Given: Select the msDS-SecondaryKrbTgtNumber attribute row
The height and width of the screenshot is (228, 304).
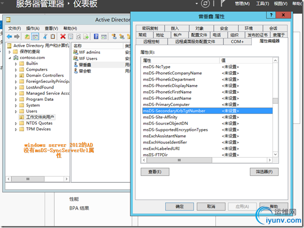Looking at the screenshot, I should pyautogui.click(x=207, y=111).
